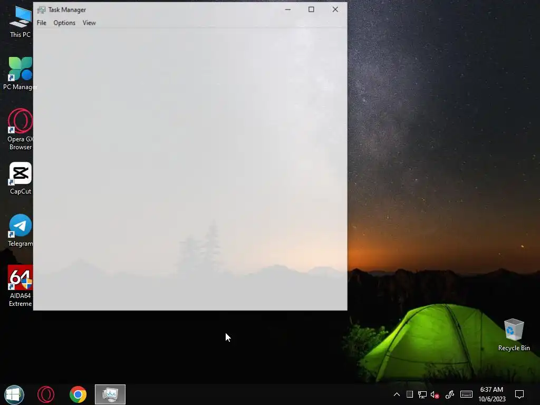The image size is (540, 405).
Task: Select the Recycle Bin desktop icon
Action: 514,335
